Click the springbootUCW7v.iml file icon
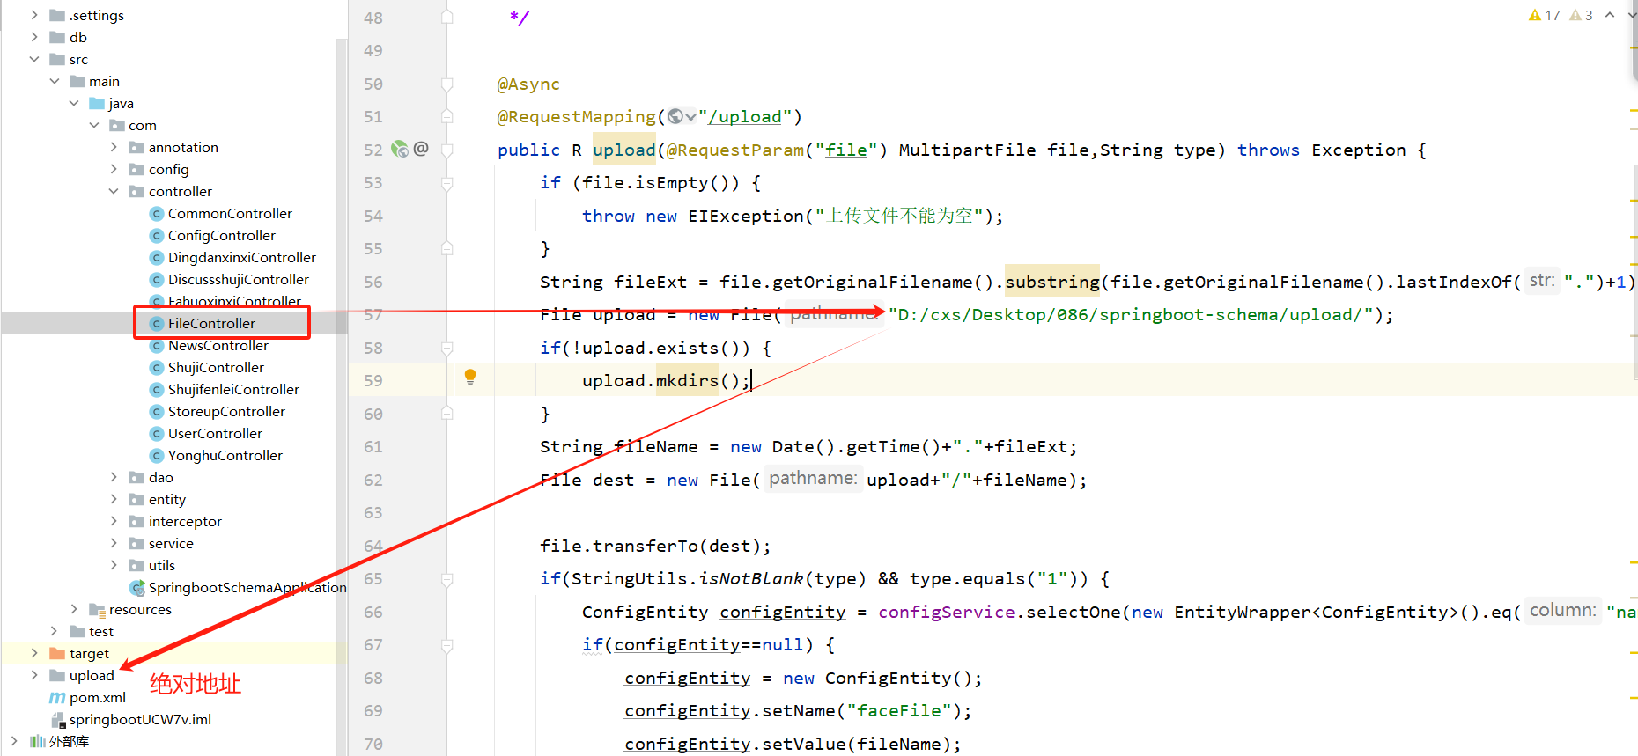This screenshot has height=756, width=1638. pyautogui.click(x=58, y=719)
